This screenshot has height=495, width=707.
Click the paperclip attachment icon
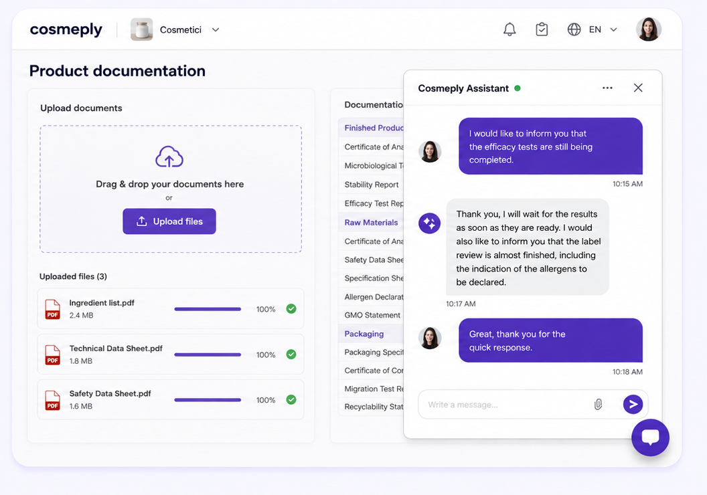(598, 405)
